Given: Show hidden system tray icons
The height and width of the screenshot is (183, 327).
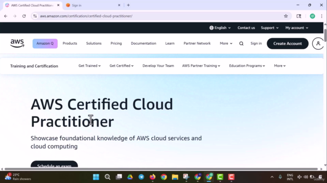Looking at the screenshot, I should (x=272, y=177).
